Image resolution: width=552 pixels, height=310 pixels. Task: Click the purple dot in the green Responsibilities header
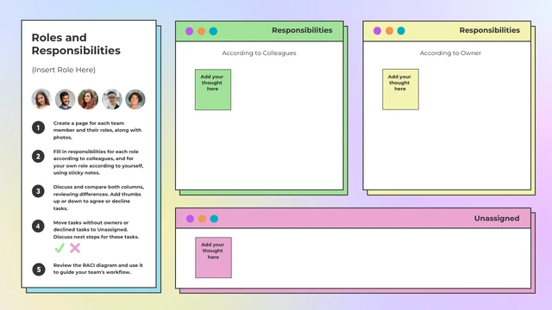(x=190, y=31)
